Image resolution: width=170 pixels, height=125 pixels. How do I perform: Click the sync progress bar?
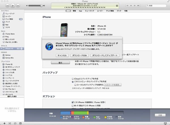tap(85, 7)
